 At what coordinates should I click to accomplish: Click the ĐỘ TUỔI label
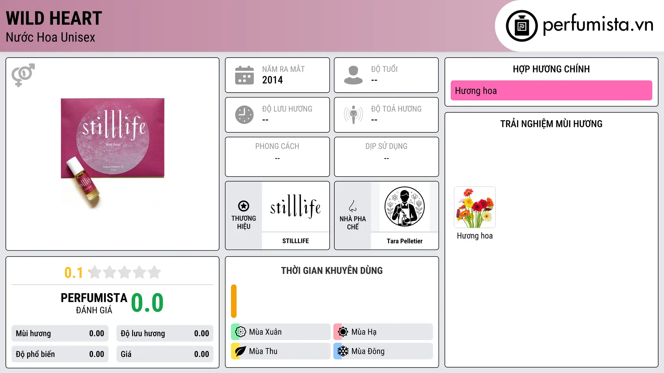click(x=384, y=69)
